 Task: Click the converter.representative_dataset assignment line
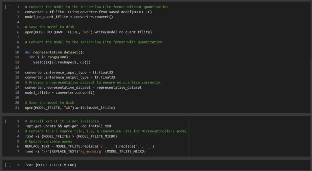[x=83, y=87]
